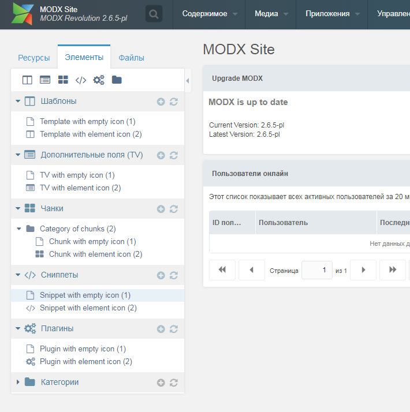410x412 pixels.
Task: Expand the Категории tree node
Action: pyautogui.click(x=18, y=382)
